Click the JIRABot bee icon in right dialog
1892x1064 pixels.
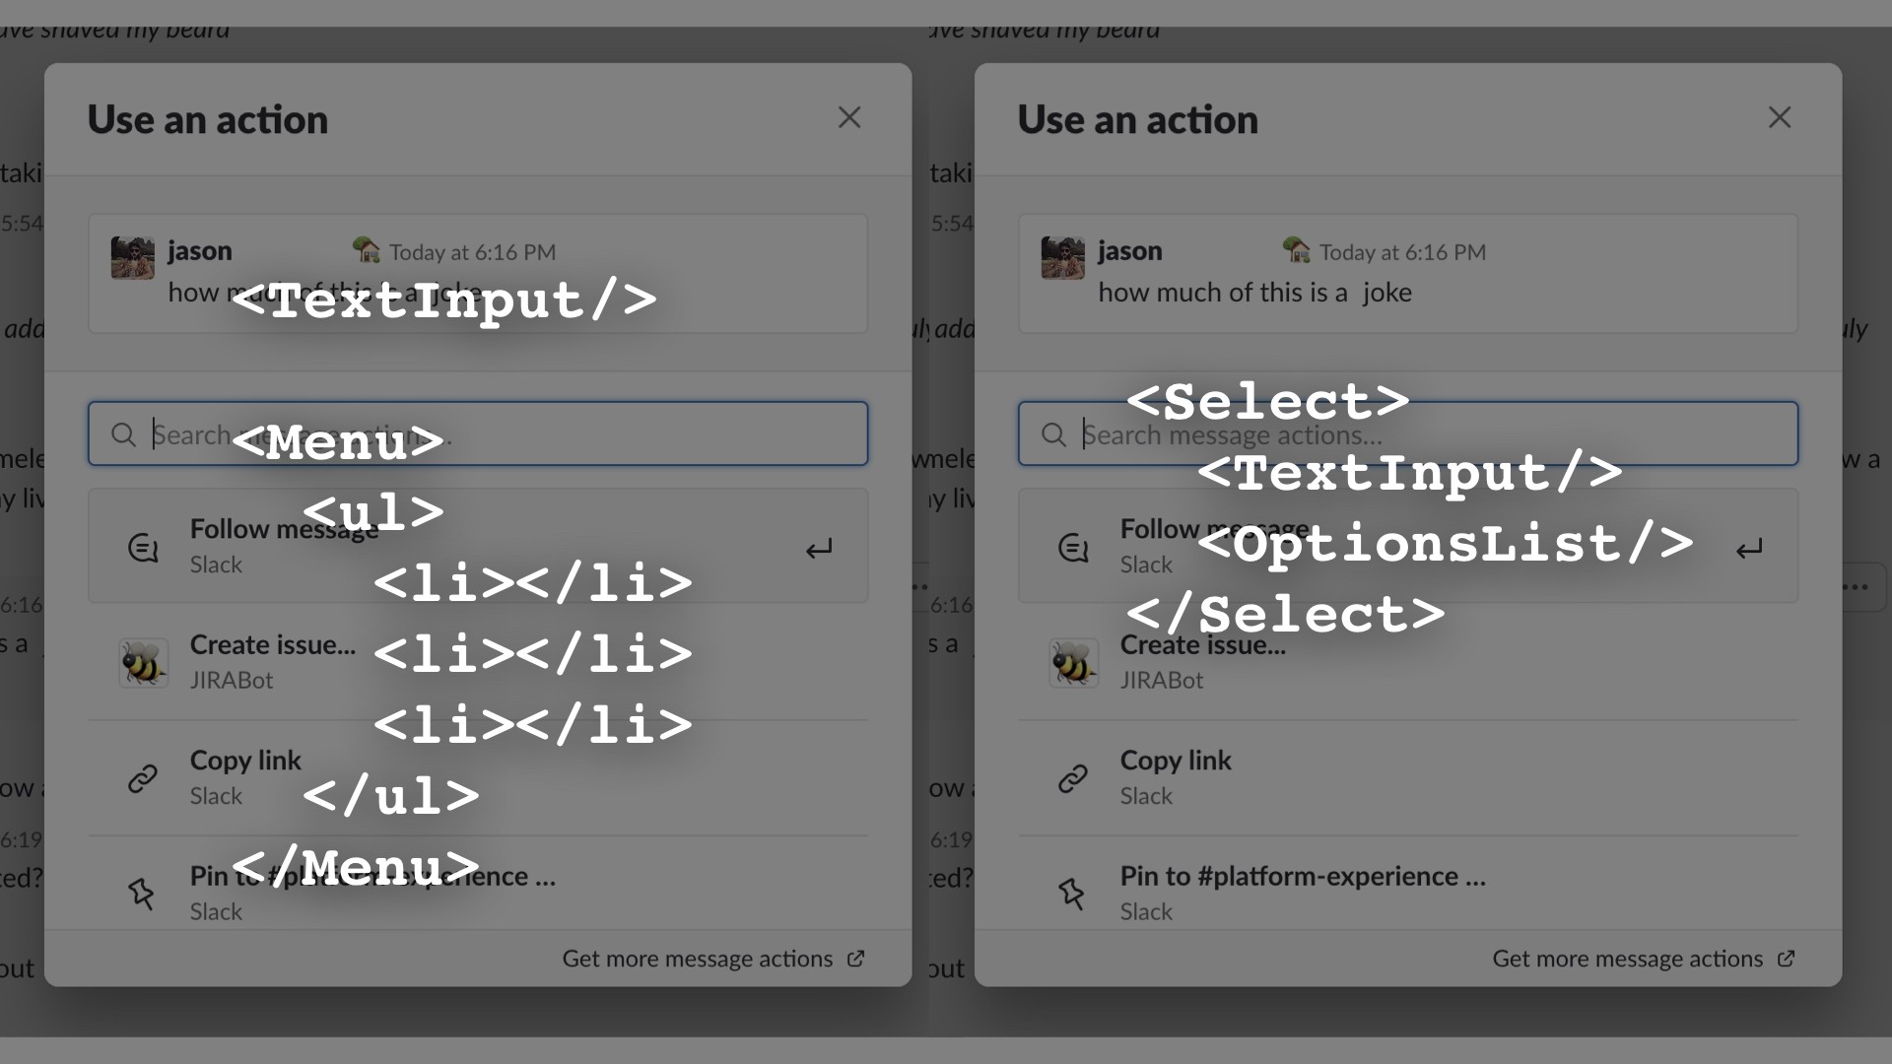[x=1073, y=662]
